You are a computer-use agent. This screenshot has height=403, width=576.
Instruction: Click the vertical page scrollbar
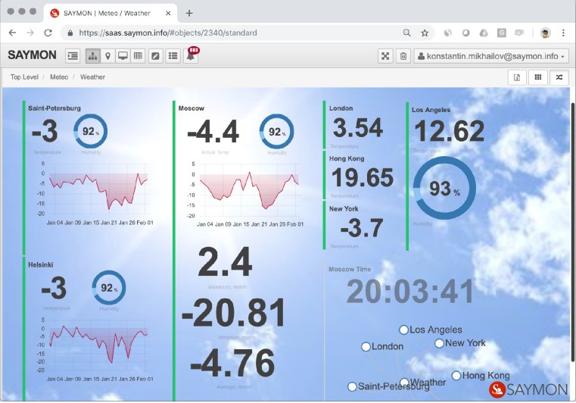tap(573, 232)
